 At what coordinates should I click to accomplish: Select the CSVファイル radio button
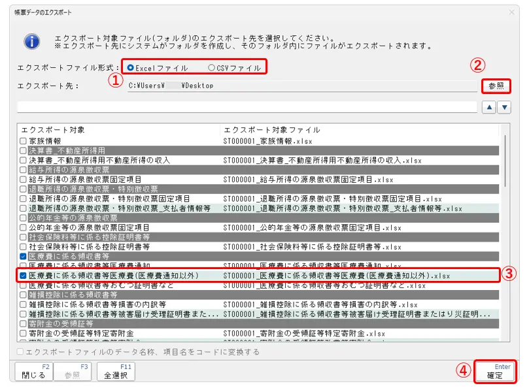(x=211, y=68)
